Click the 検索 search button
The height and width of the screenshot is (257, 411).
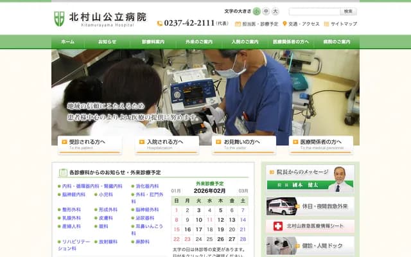click(x=348, y=12)
